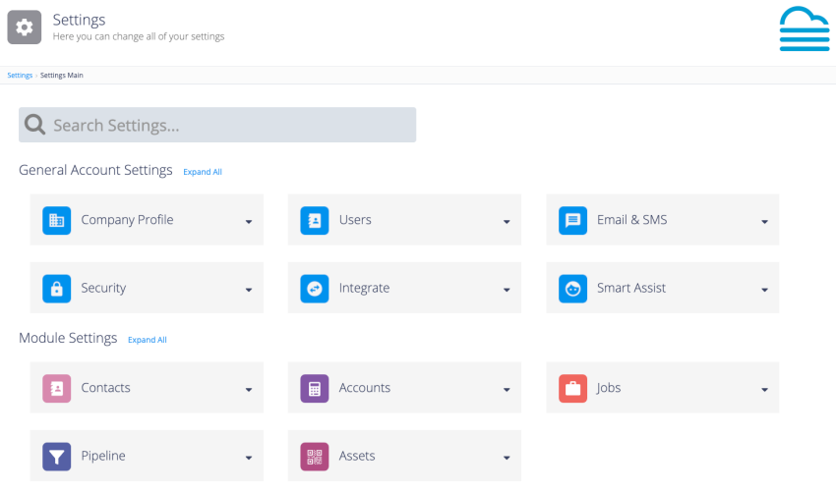Click the Assets QR code icon
Viewport: 836px width, 493px height.
coord(315,457)
